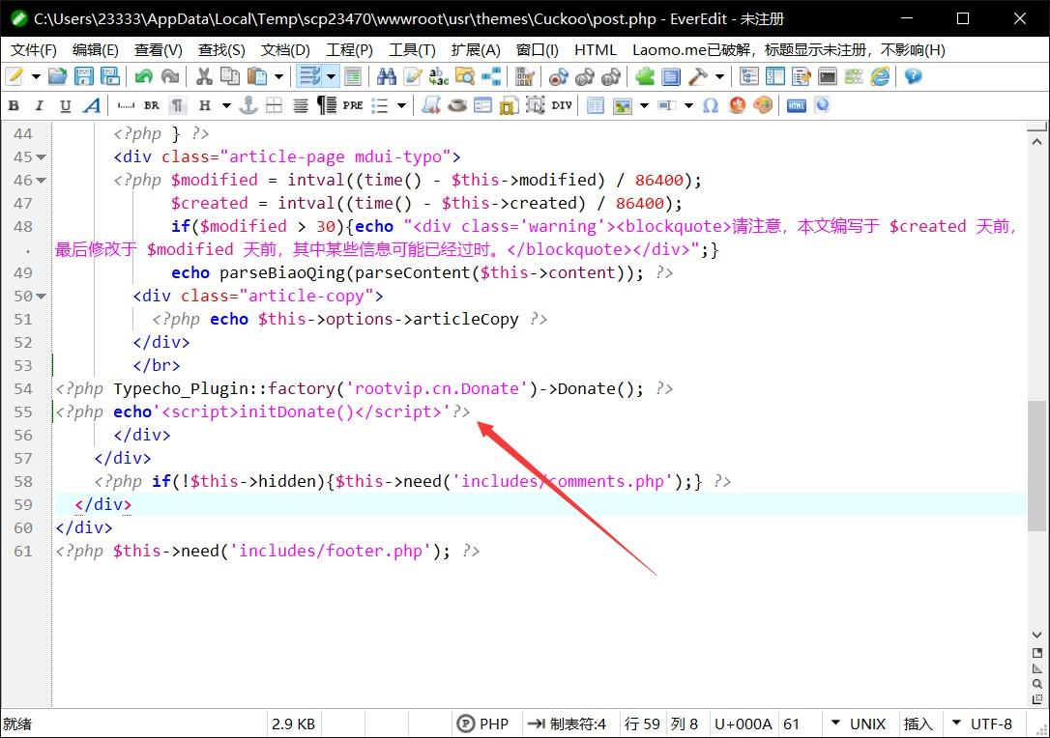Open the Internet Explorer preview icon

880,77
